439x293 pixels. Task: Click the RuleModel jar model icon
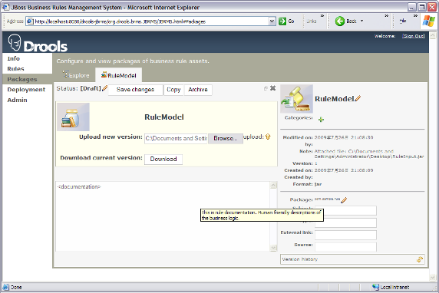tap(73, 117)
